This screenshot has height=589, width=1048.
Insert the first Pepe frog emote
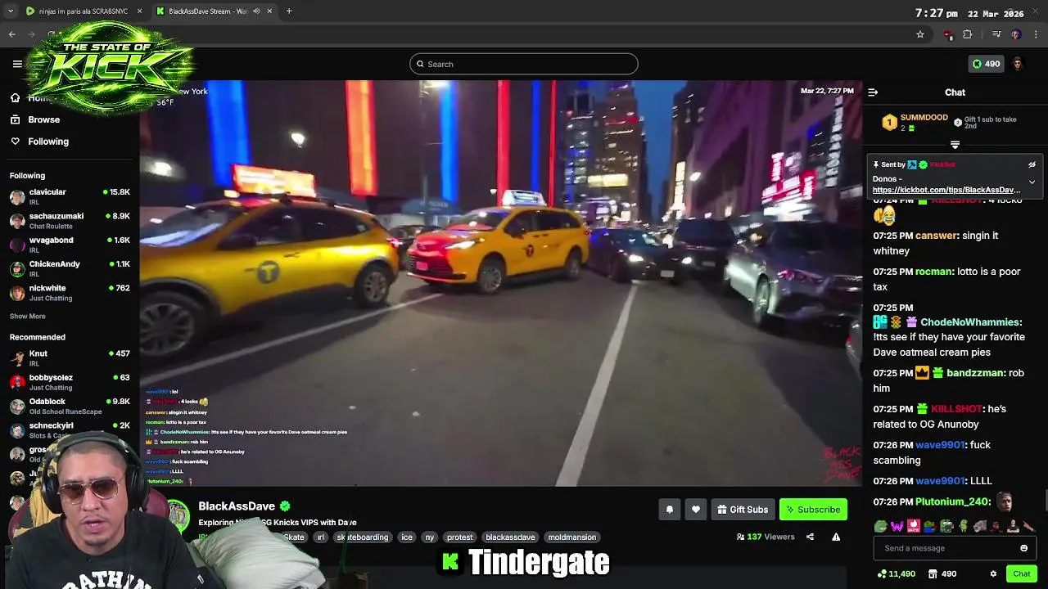pyautogui.click(x=881, y=527)
